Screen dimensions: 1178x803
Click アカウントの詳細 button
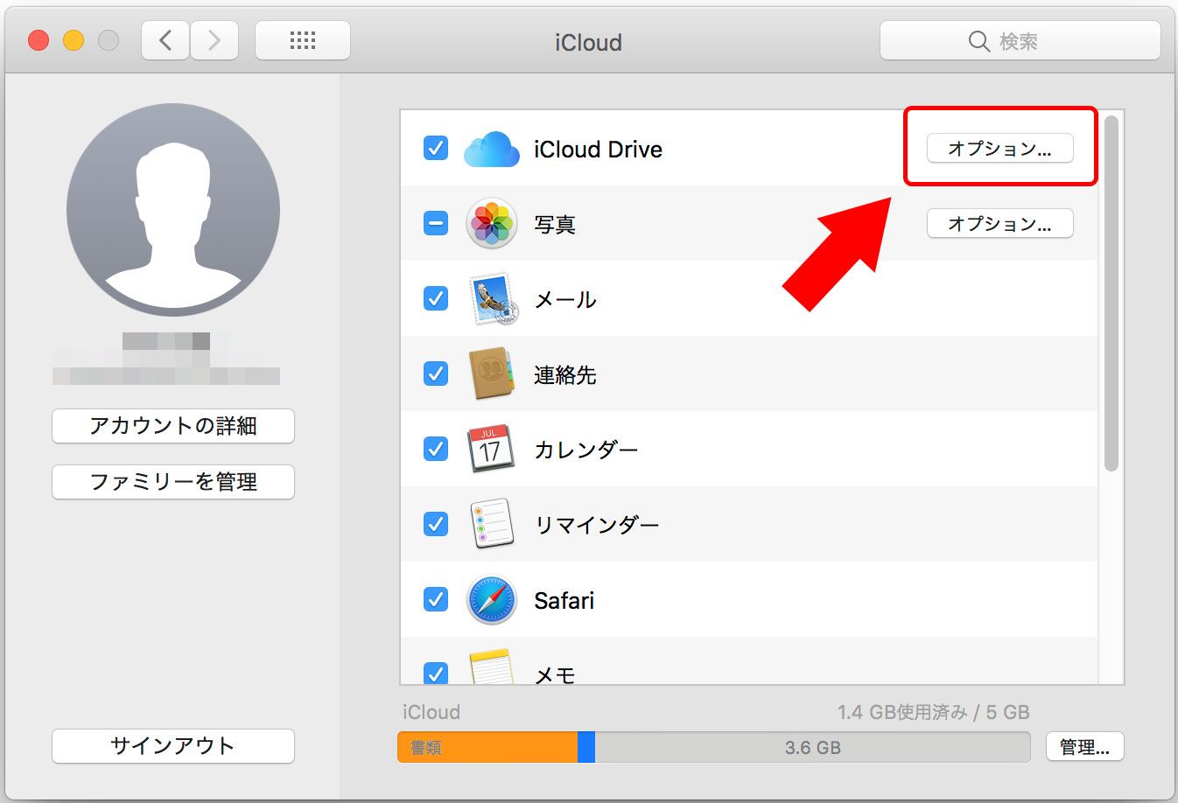pyautogui.click(x=173, y=426)
